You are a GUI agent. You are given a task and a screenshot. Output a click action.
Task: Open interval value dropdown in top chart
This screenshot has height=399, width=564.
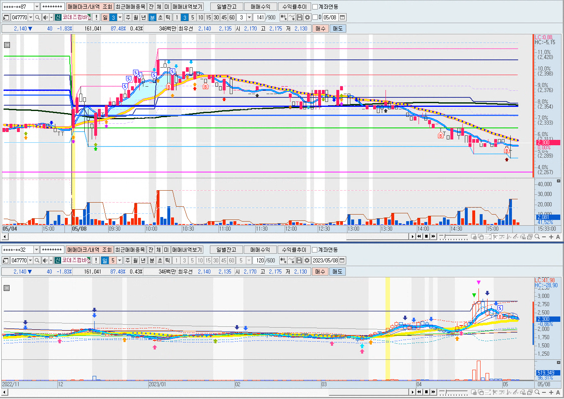coord(249,17)
